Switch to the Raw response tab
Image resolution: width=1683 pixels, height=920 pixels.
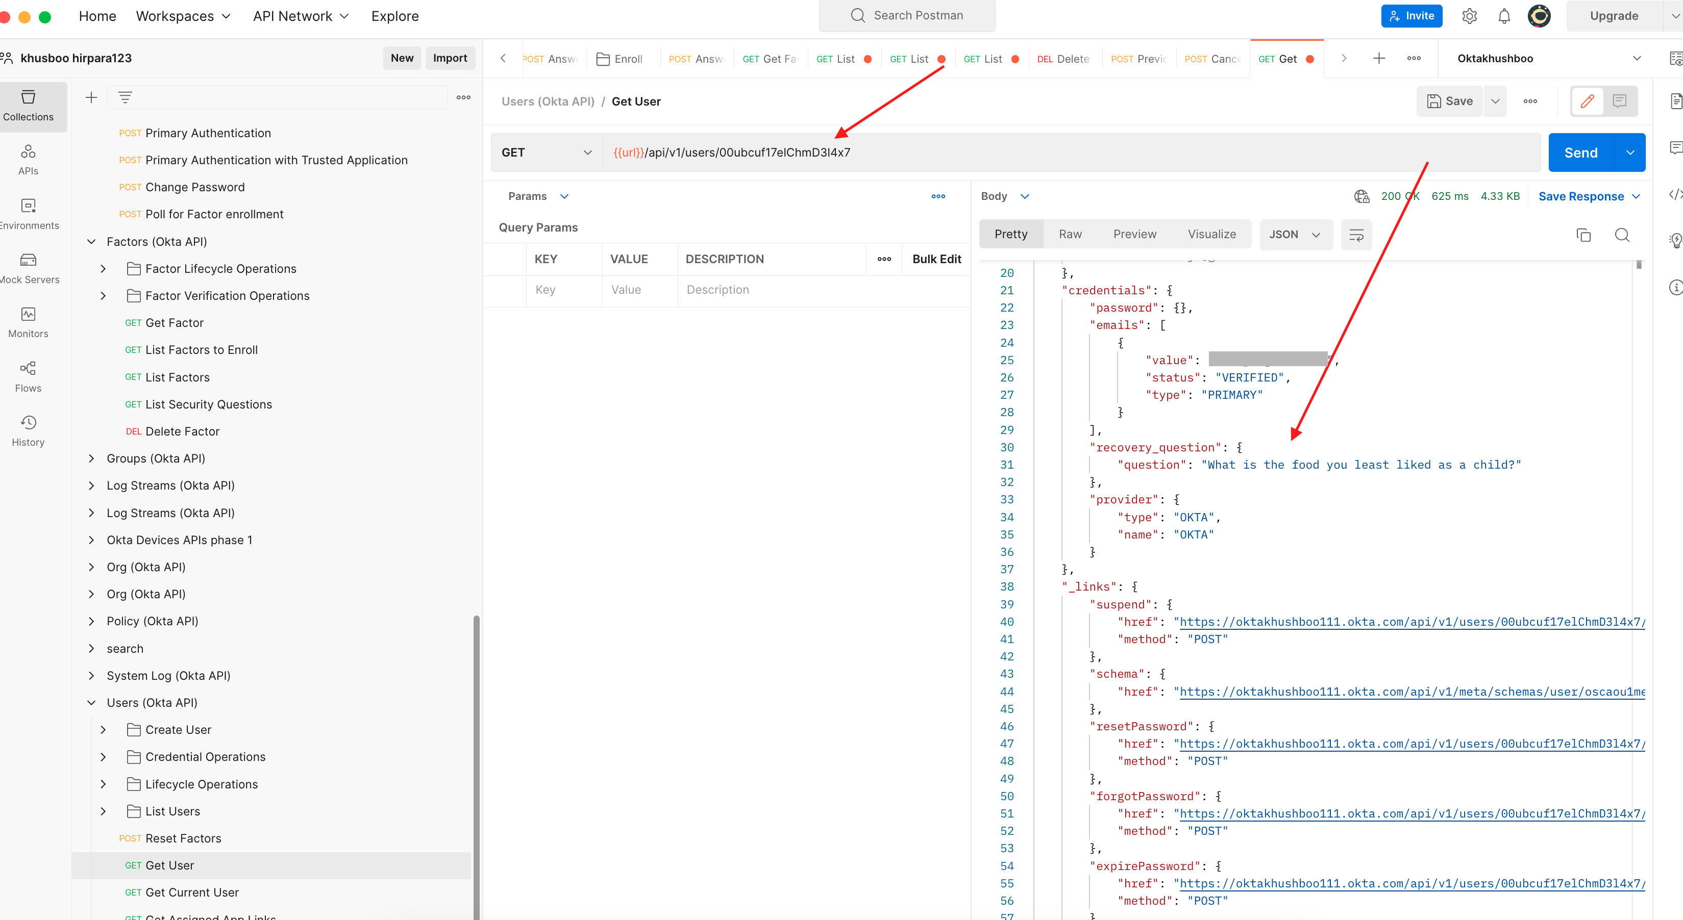1070,235
